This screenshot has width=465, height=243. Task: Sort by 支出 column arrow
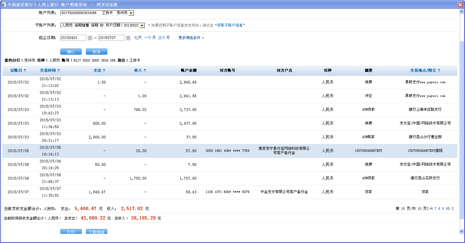coord(104,70)
